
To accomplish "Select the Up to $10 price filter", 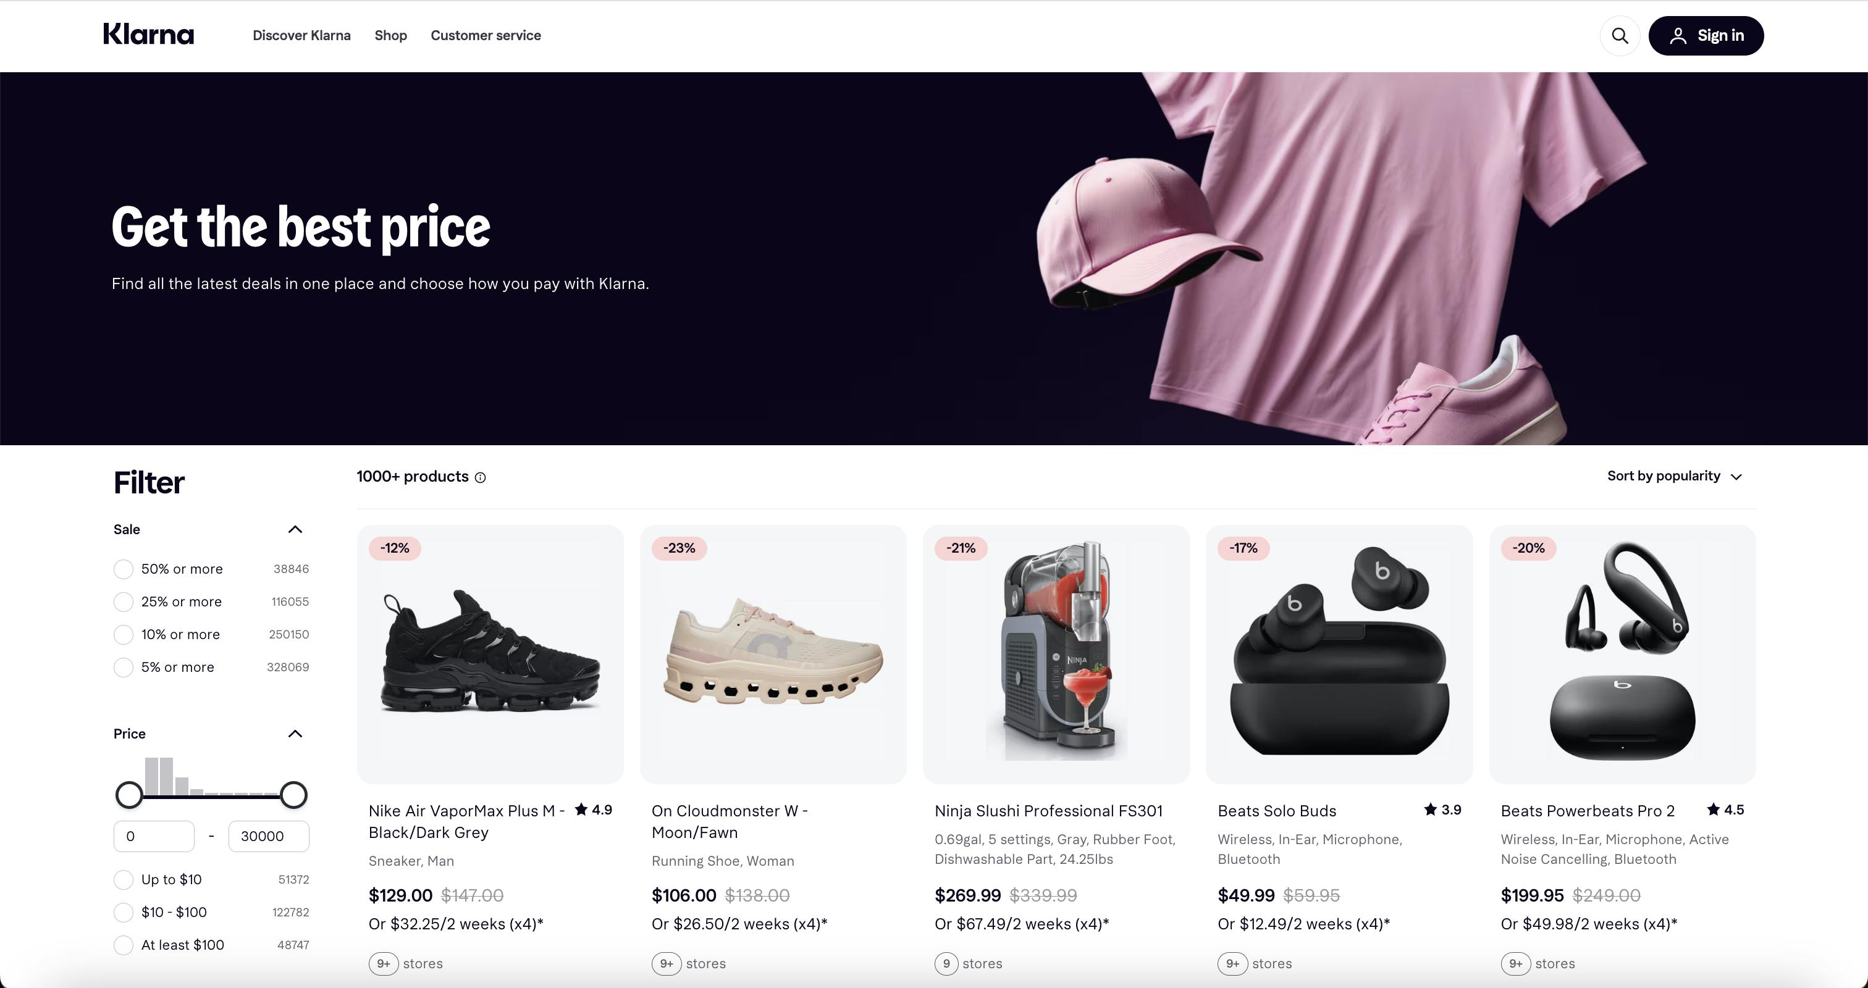I will click(x=124, y=879).
